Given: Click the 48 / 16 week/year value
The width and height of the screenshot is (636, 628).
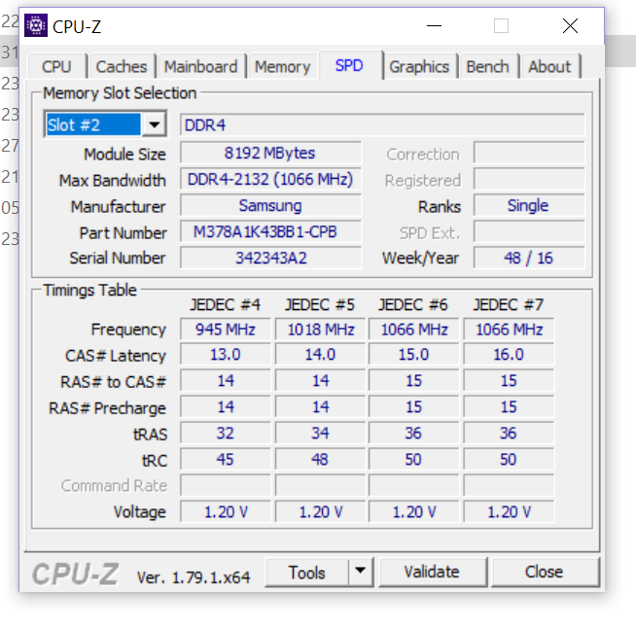Looking at the screenshot, I should coord(529,258).
